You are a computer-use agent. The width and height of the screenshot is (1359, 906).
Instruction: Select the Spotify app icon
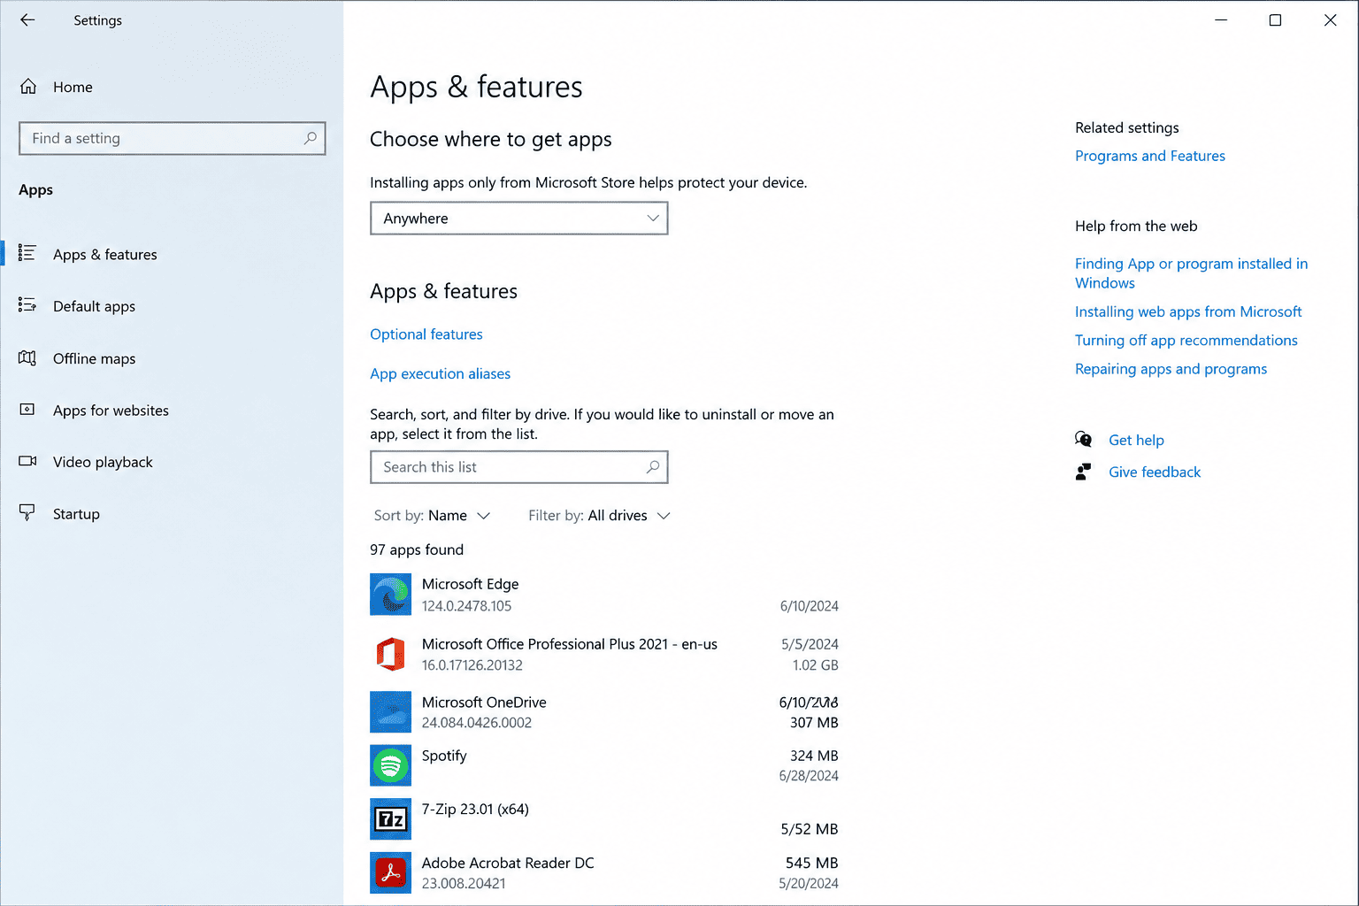point(390,765)
